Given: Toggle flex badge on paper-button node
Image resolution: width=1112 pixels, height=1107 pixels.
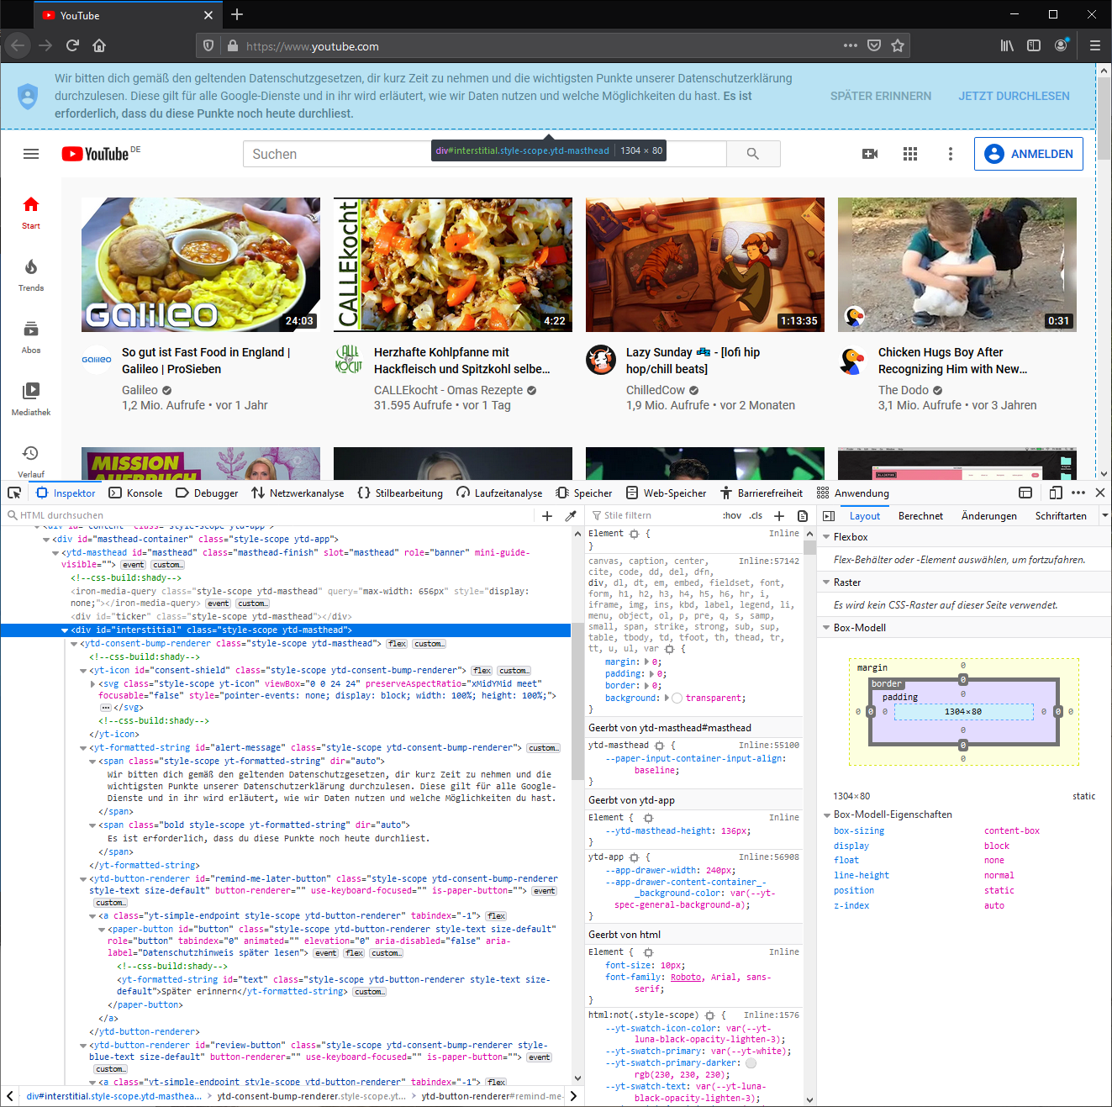Looking at the screenshot, I should click(355, 953).
